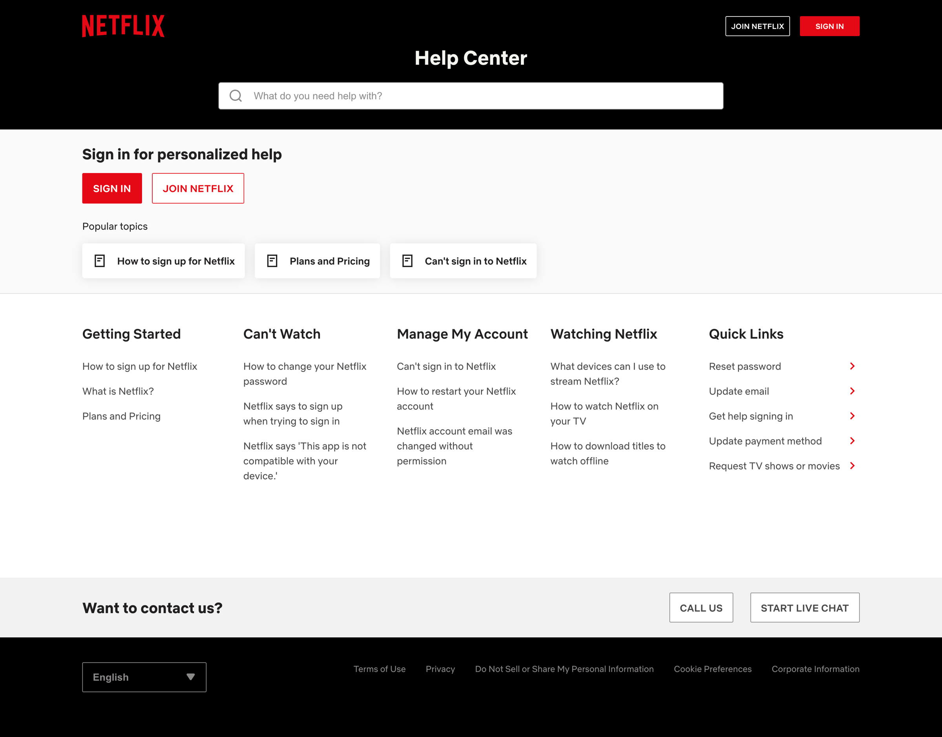Click the Call Us button
Viewport: 942px width, 737px height.
tap(701, 608)
